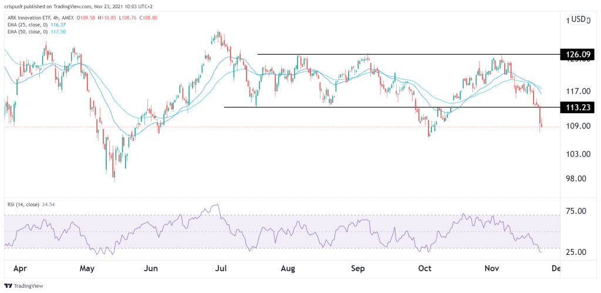Click the 113.23 price label
This screenshot has height=293, width=601.
click(x=578, y=107)
